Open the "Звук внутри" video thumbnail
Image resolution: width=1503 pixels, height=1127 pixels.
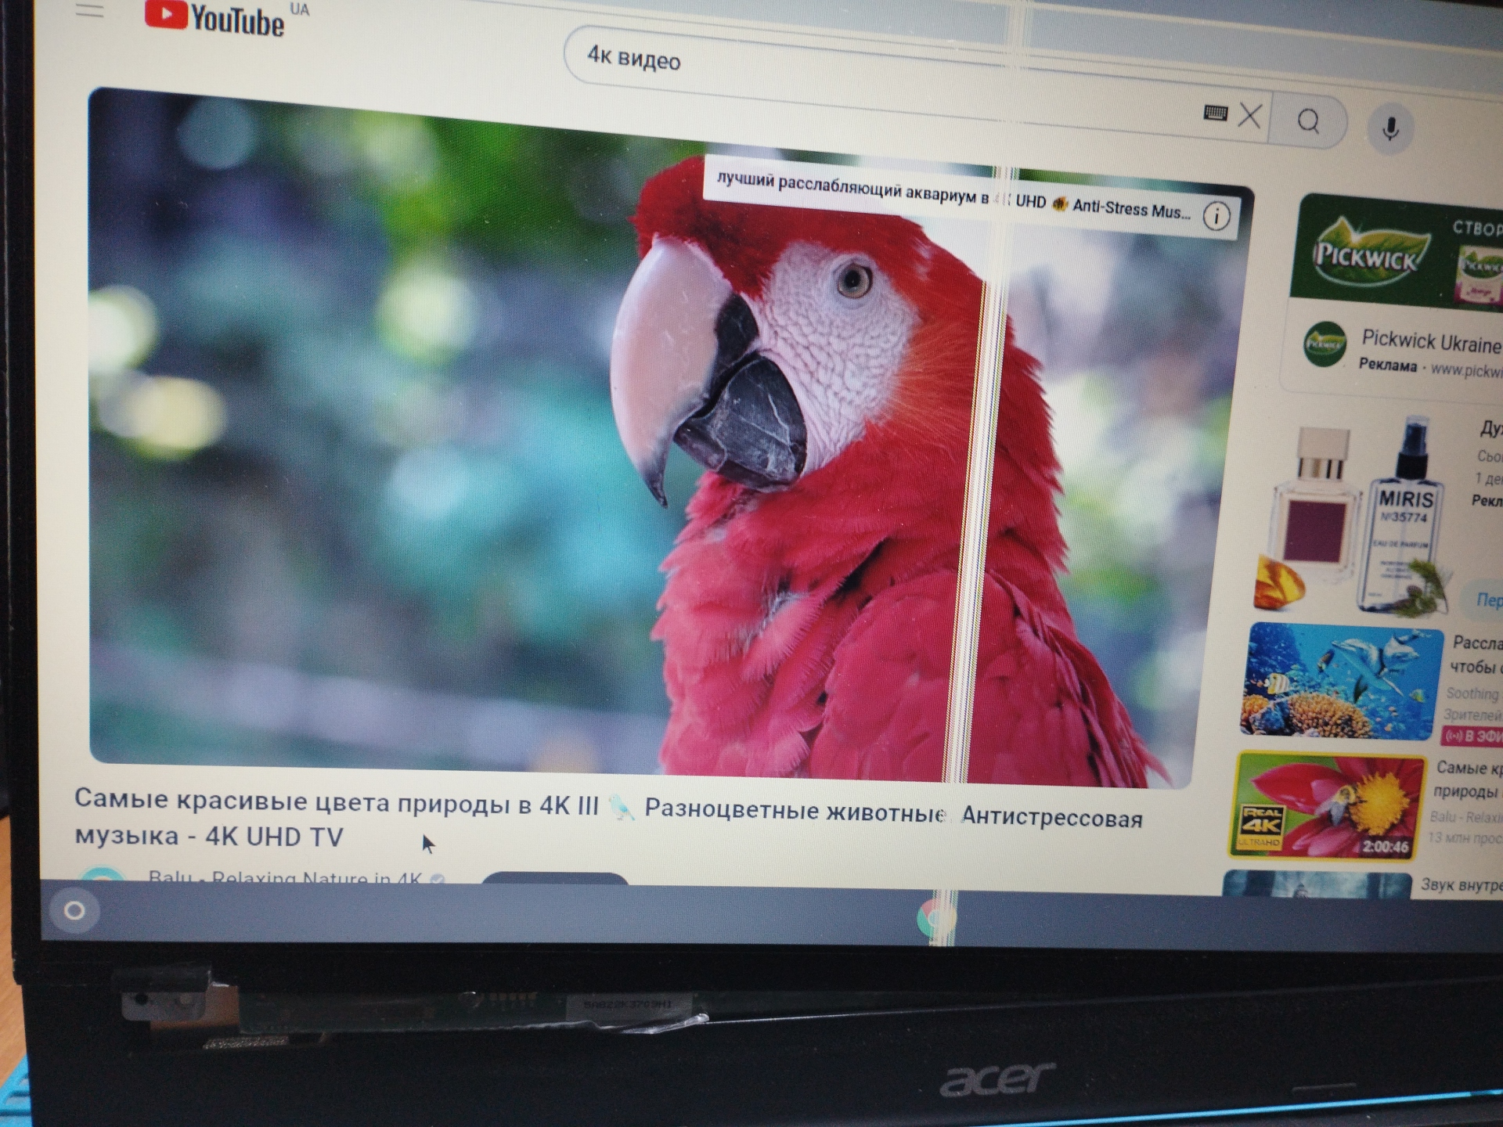tap(1317, 884)
